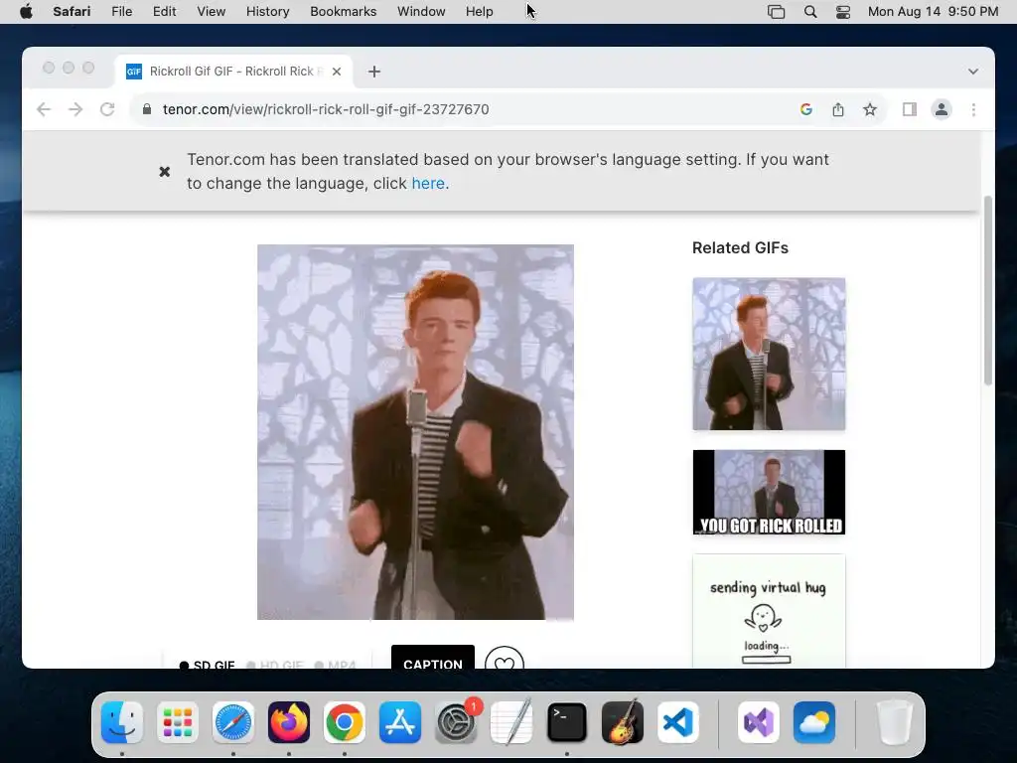Open TextEdit from the Dock

click(x=511, y=722)
